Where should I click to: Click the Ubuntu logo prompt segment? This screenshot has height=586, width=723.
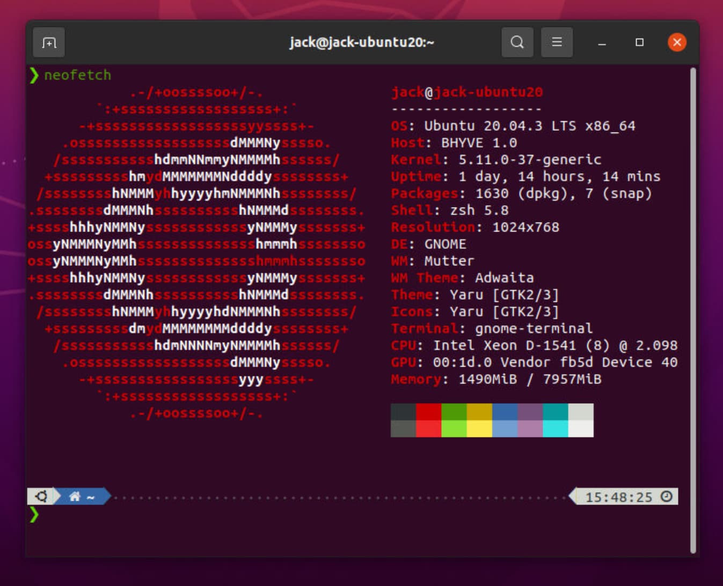(x=41, y=496)
